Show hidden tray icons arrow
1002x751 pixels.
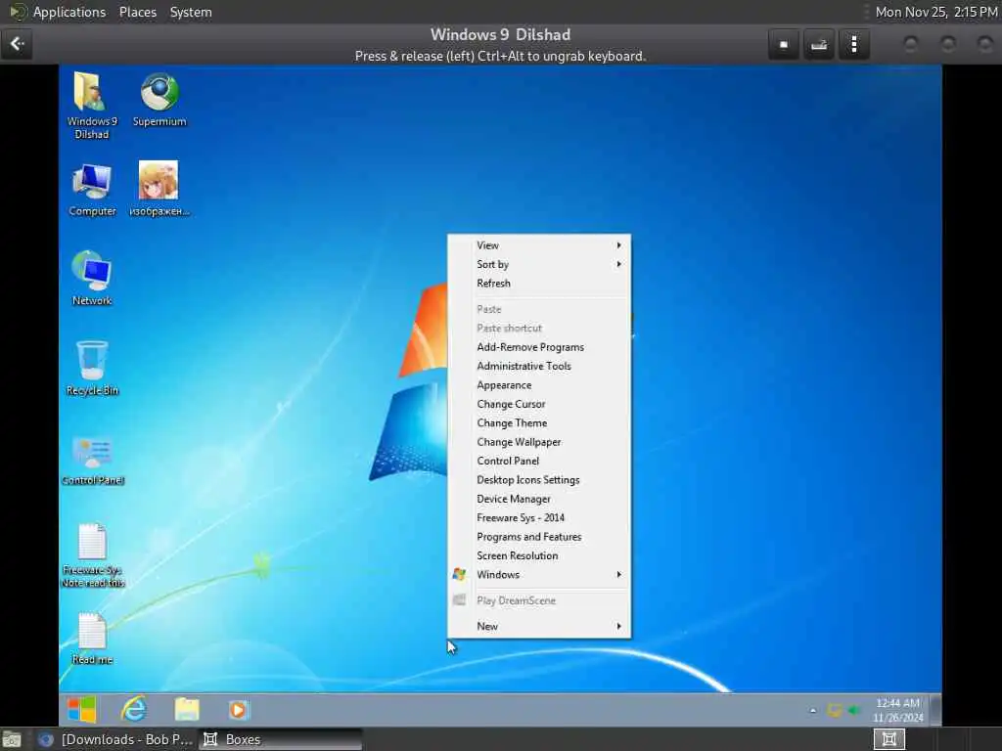click(813, 710)
